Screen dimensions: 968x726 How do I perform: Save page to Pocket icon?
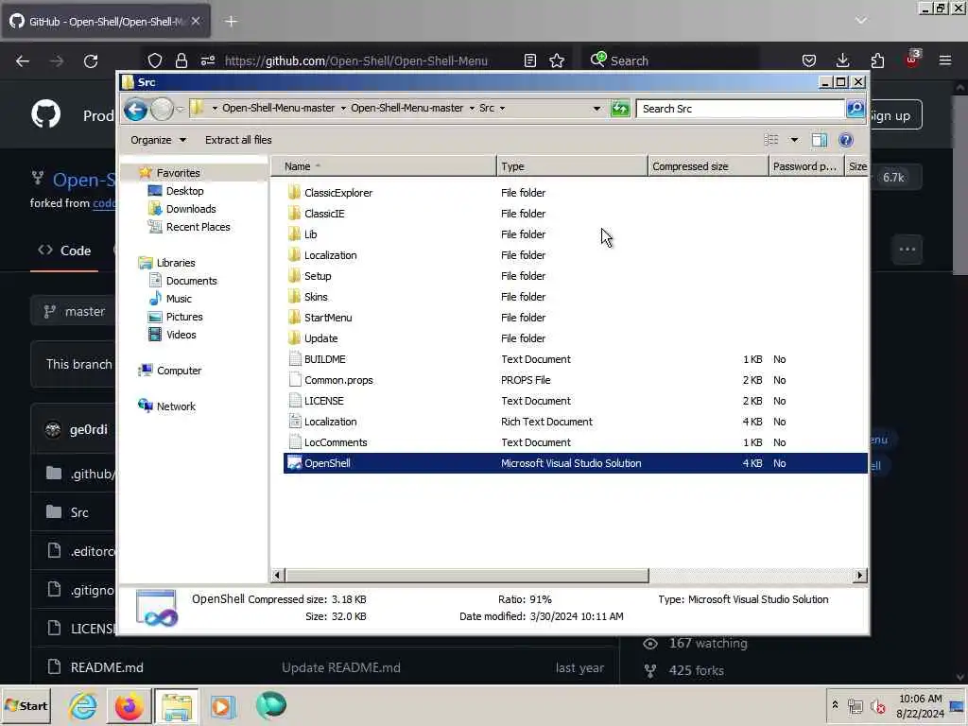pos(809,60)
